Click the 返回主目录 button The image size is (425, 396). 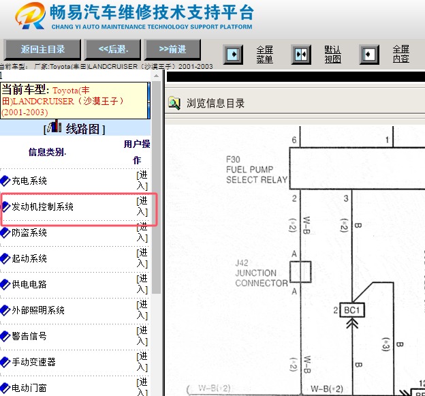pos(42,49)
